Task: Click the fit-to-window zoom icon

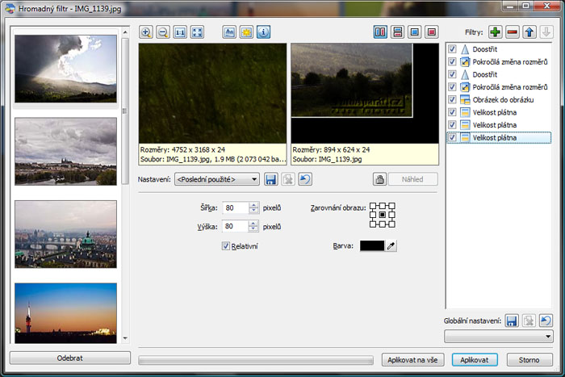Action: (x=197, y=32)
